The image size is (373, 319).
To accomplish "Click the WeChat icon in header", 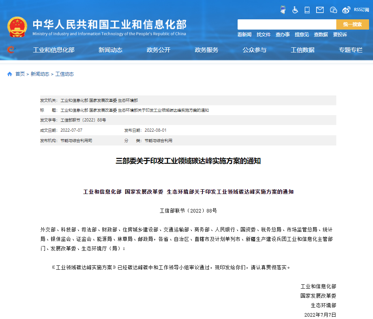I will (333, 10).
